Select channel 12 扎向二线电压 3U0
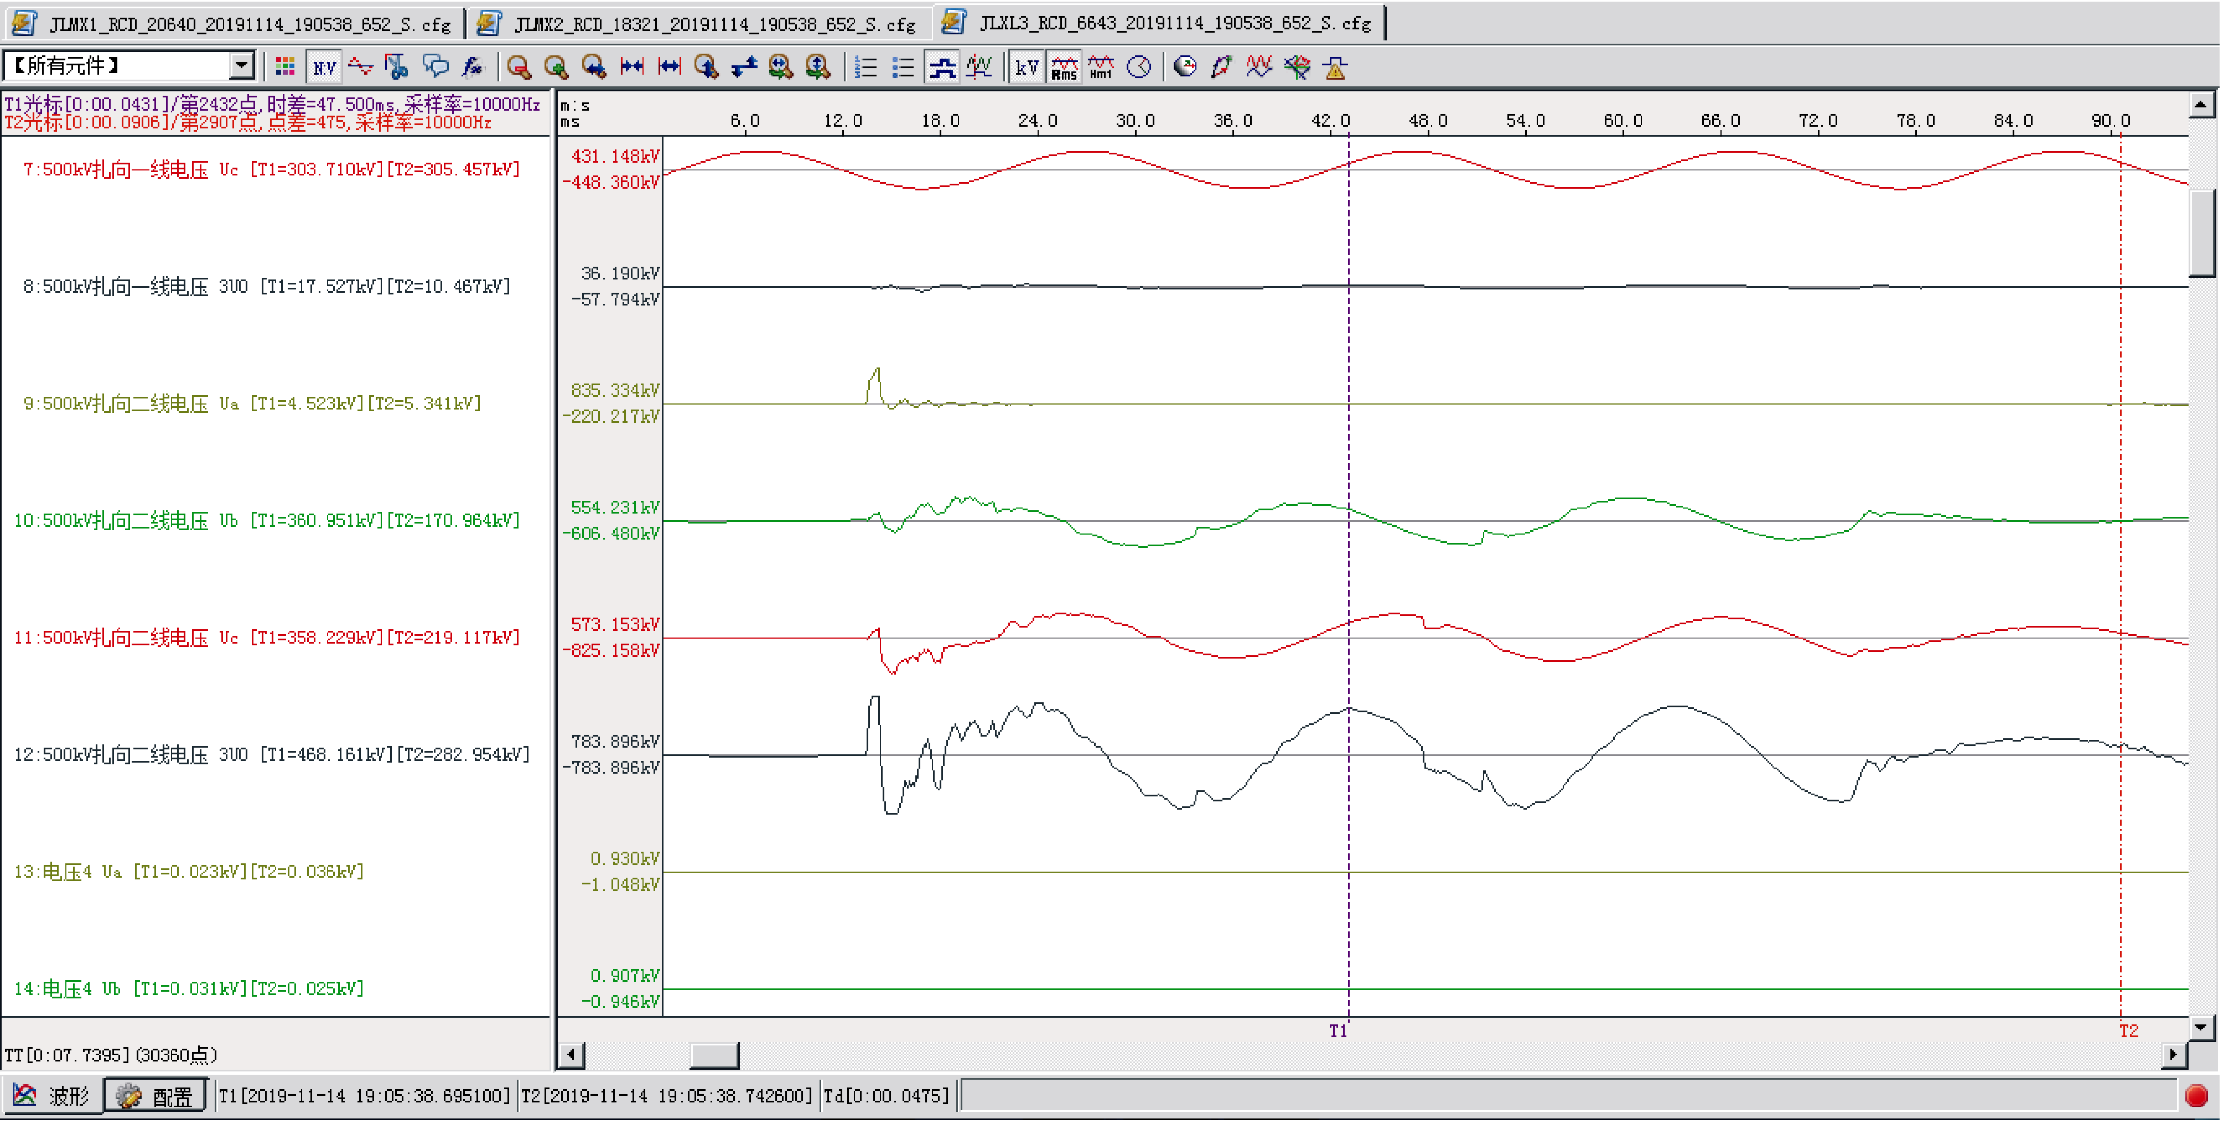This screenshot has height=1124, width=2234. pos(272,754)
